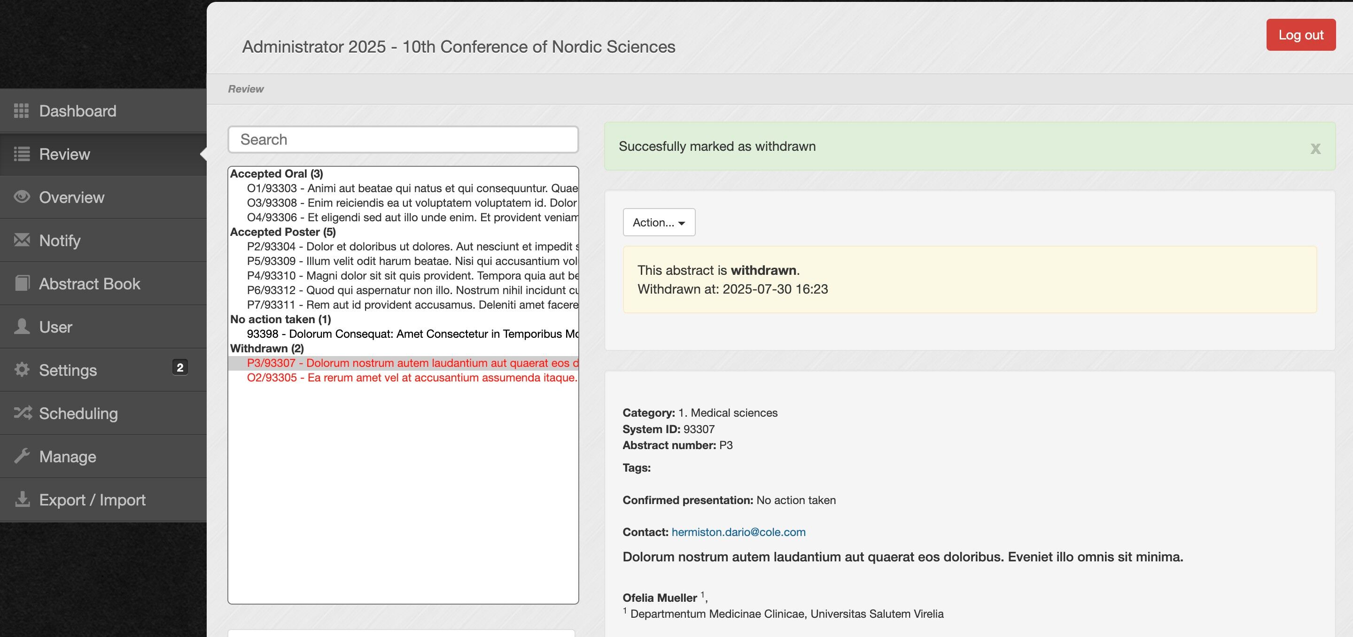The width and height of the screenshot is (1353, 637).
Task: Click the Settings gear icon
Action: [x=21, y=370]
